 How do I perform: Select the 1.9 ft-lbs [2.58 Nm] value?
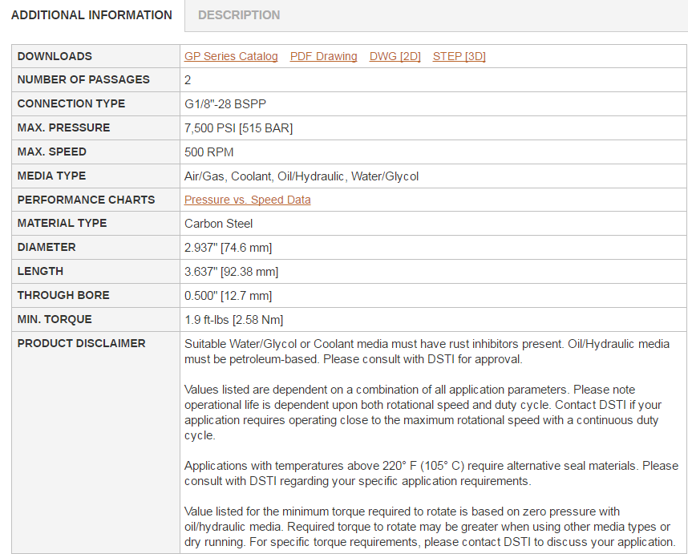pyautogui.click(x=234, y=320)
